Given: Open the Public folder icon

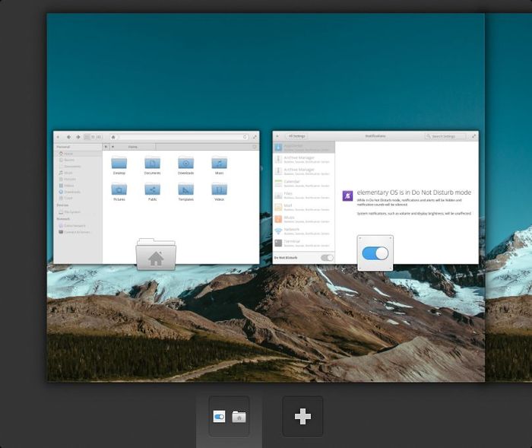Looking at the screenshot, I should 153,190.
